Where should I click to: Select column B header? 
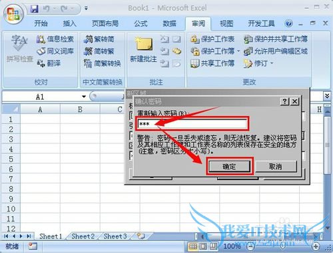(80, 109)
